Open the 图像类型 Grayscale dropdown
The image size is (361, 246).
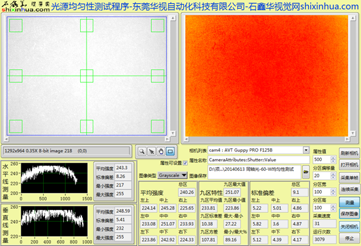pos(173,176)
